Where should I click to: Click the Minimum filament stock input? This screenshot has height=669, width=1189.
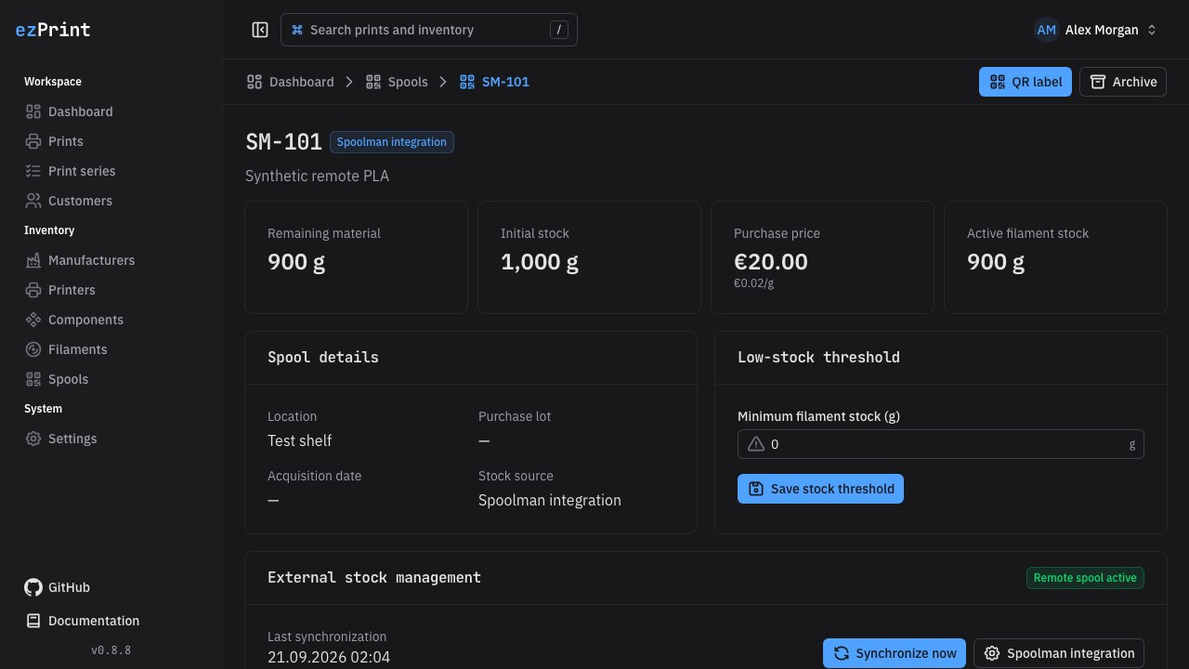(941, 444)
